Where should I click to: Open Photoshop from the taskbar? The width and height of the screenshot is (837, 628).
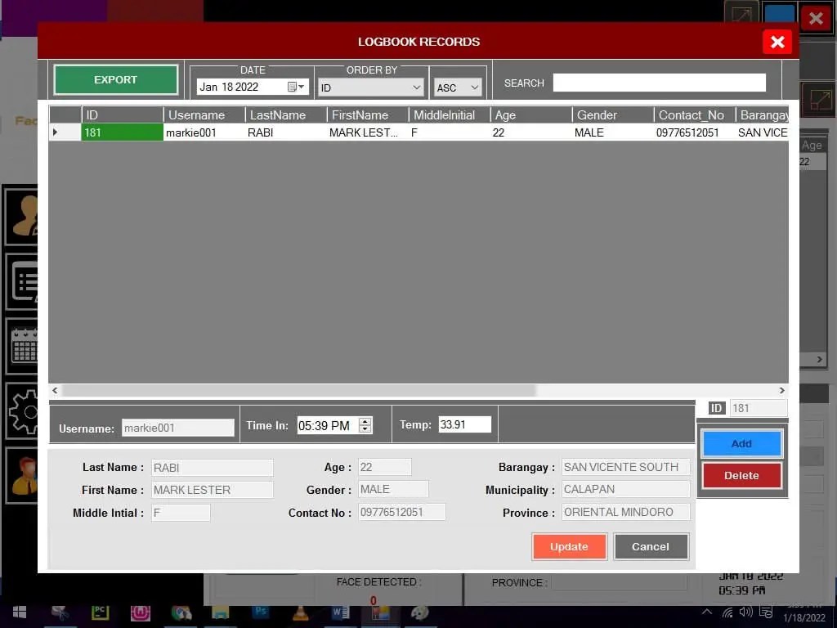(x=261, y=612)
